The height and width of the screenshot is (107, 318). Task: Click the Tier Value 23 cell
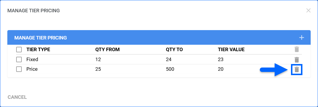click(221, 60)
